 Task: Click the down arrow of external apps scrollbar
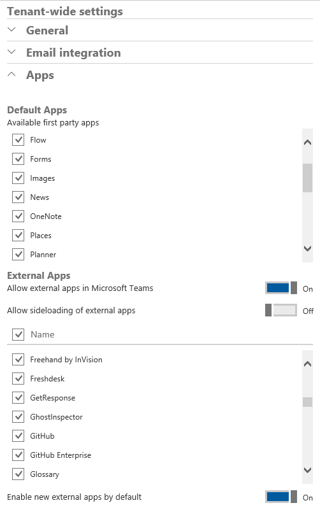pyautogui.click(x=308, y=470)
